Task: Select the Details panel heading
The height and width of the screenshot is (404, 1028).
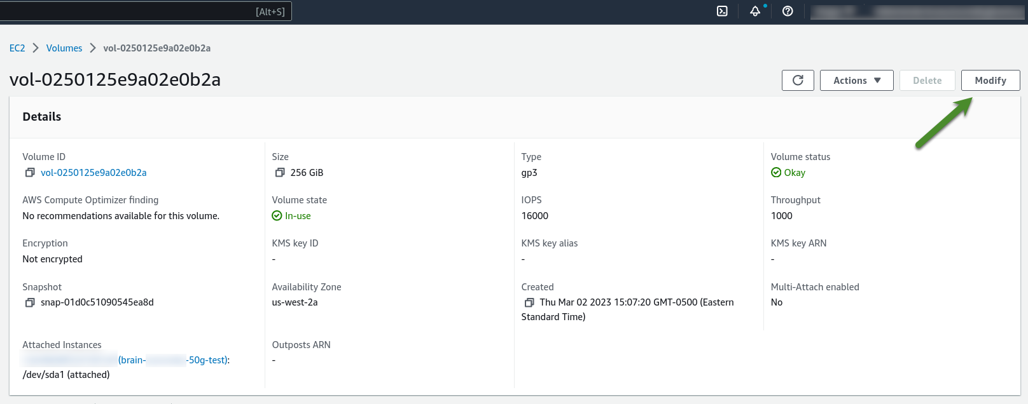Action: tap(42, 117)
